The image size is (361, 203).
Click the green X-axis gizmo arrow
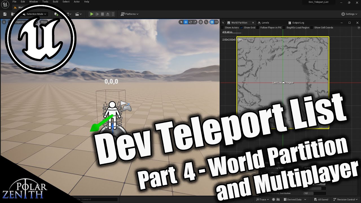(x=102, y=123)
